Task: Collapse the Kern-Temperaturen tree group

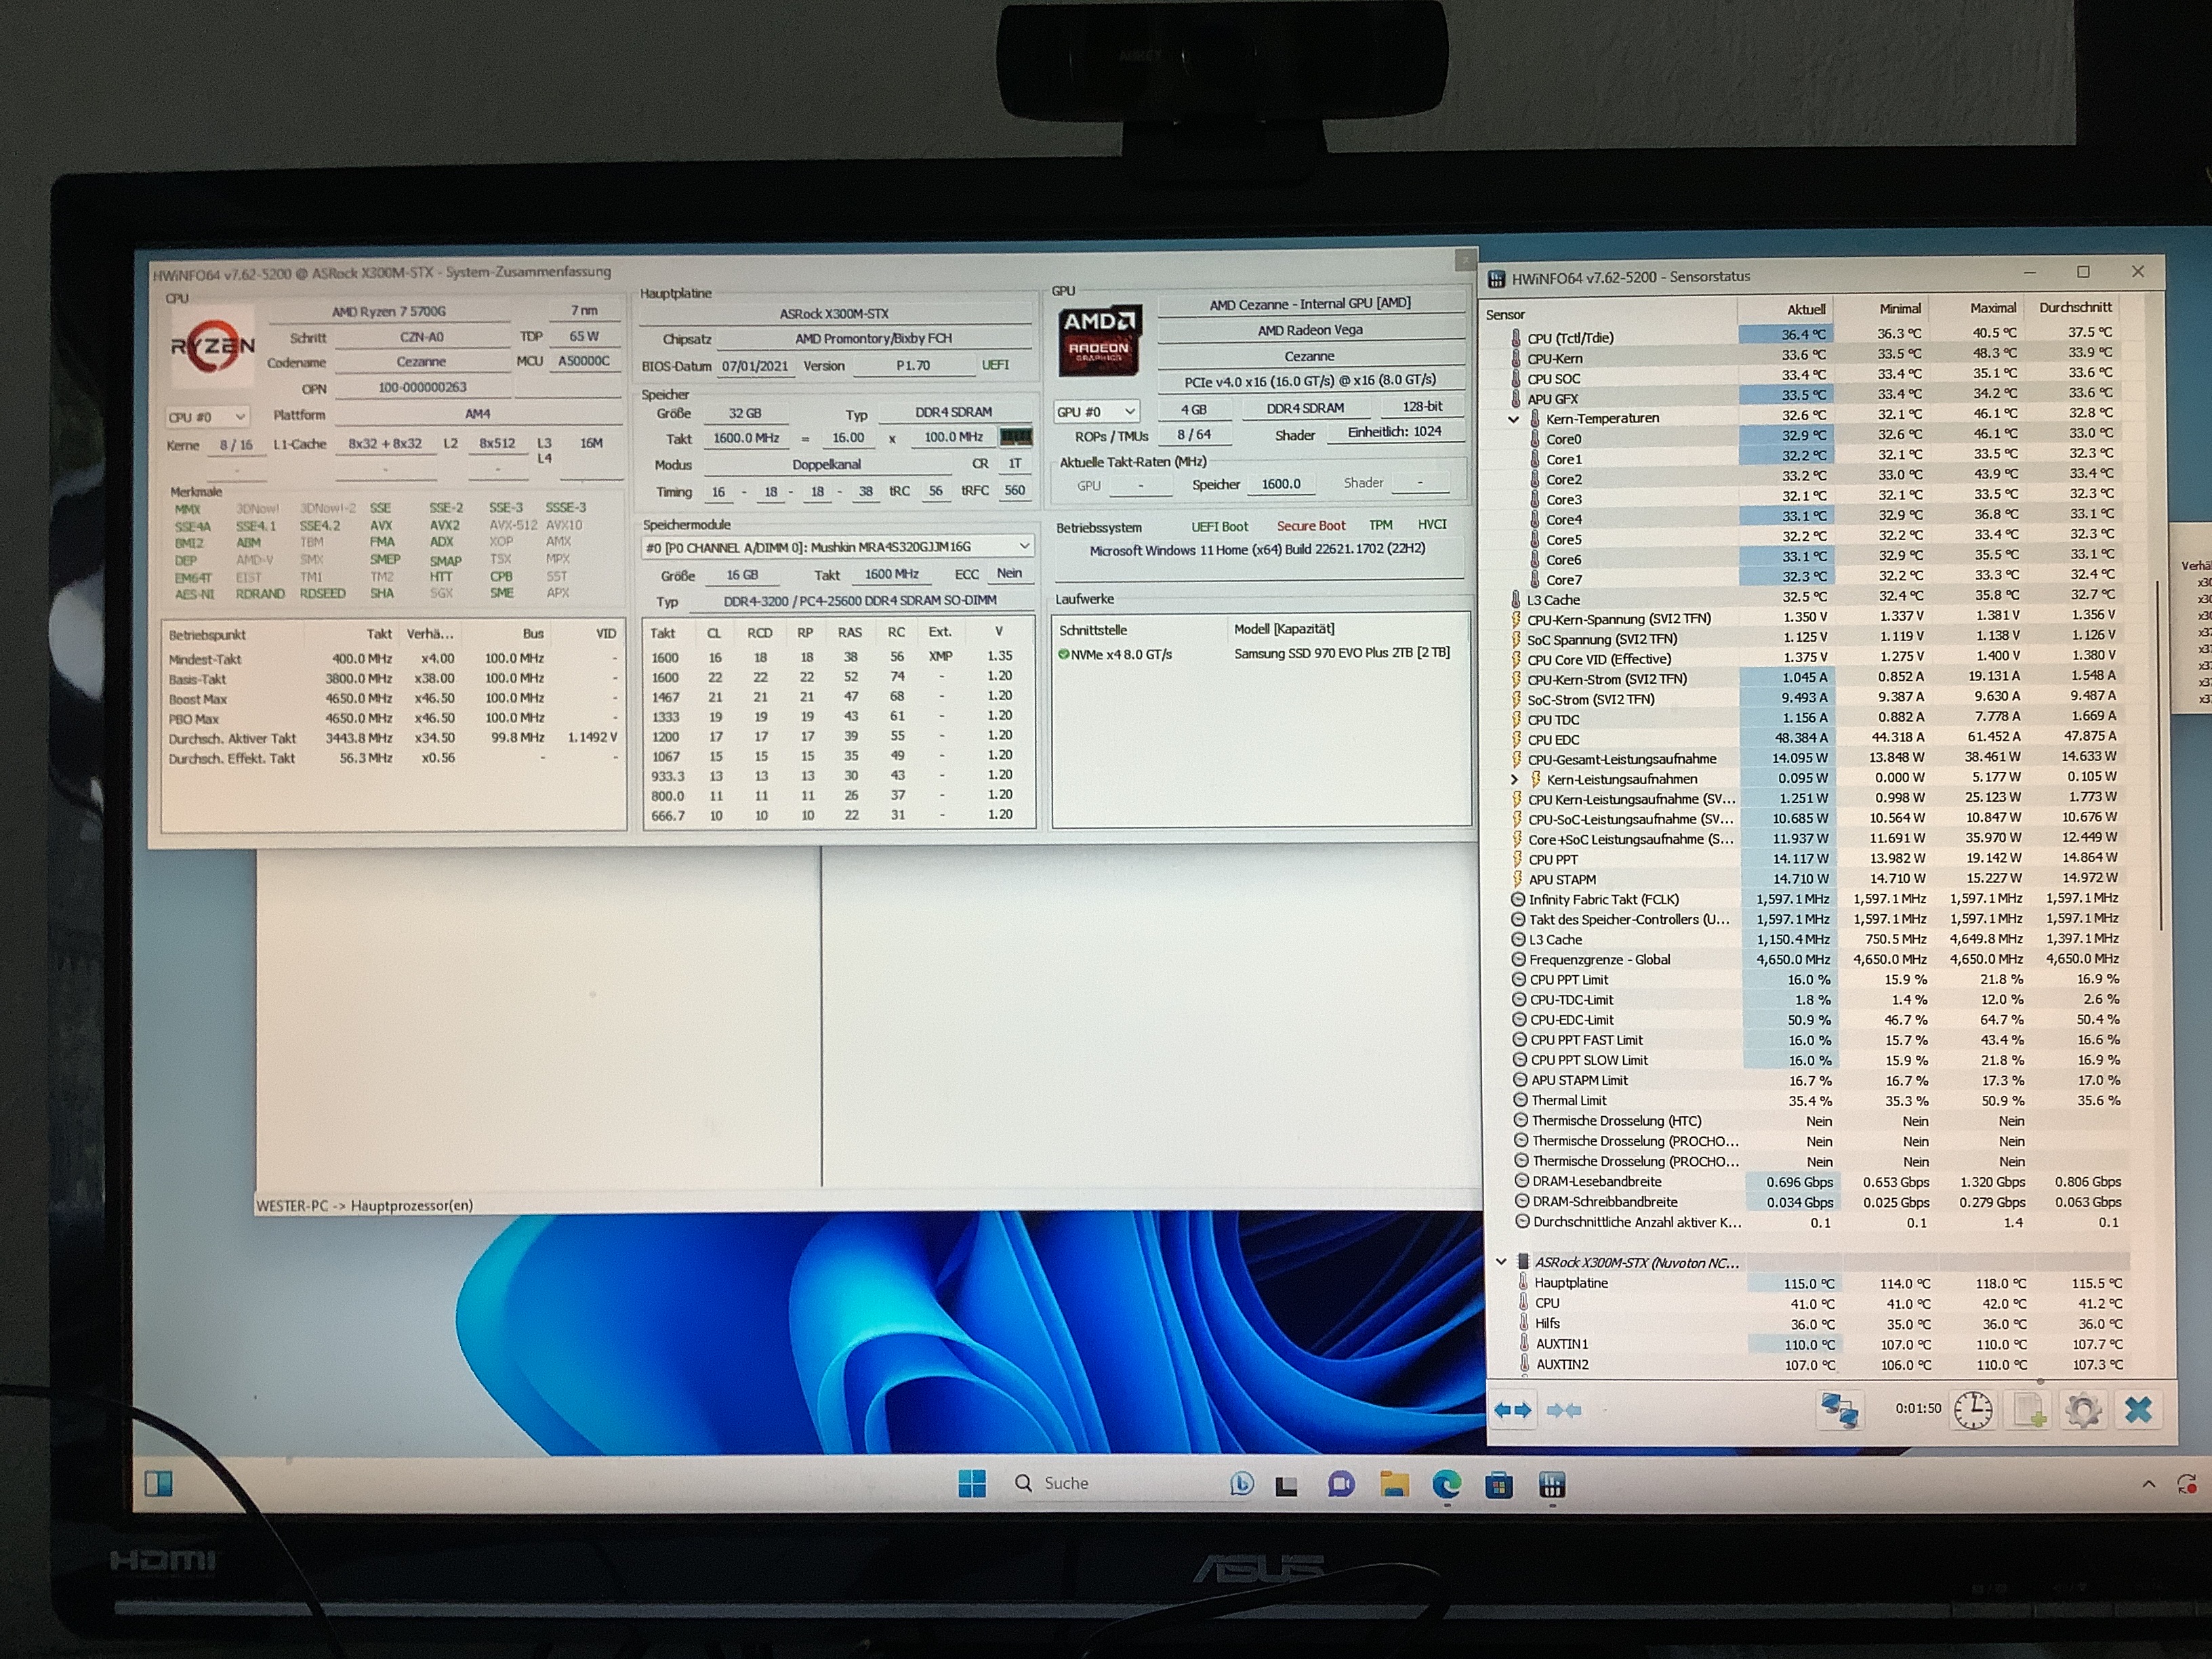Action: [1513, 419]
